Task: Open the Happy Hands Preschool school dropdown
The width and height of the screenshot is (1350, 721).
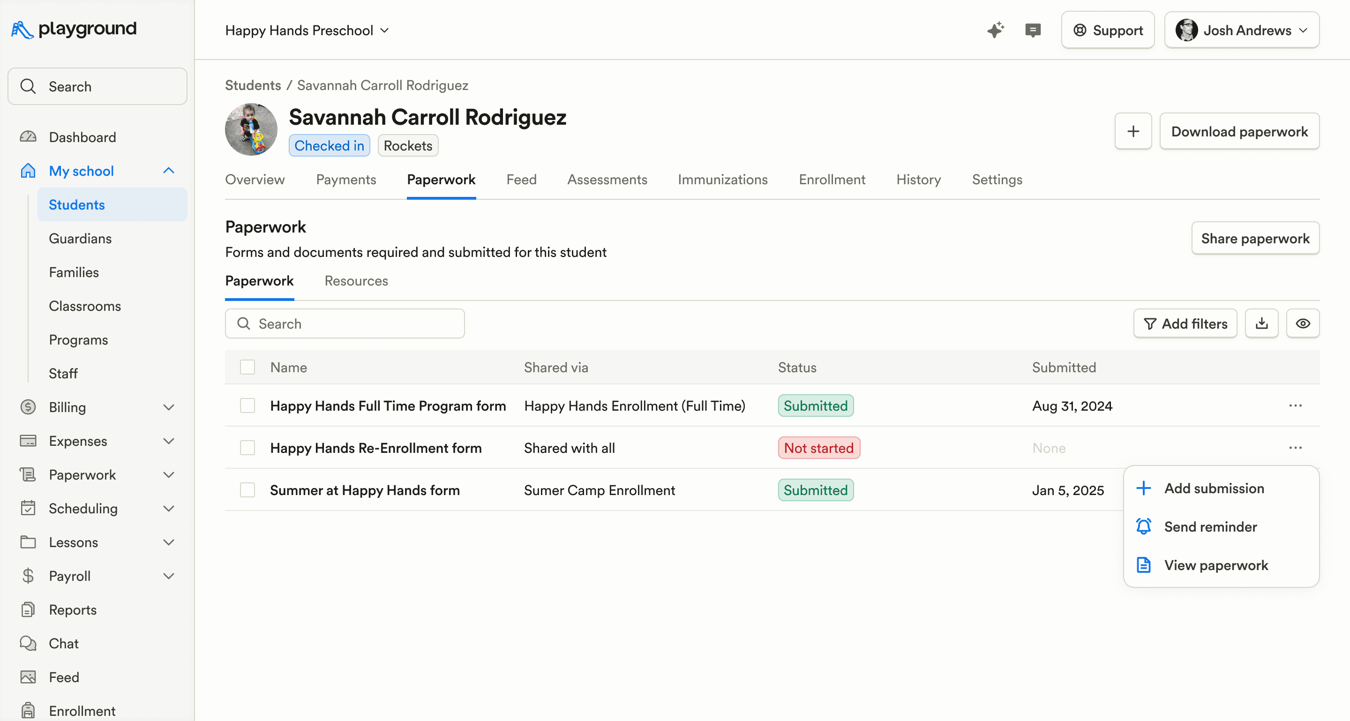Action: 307,30
